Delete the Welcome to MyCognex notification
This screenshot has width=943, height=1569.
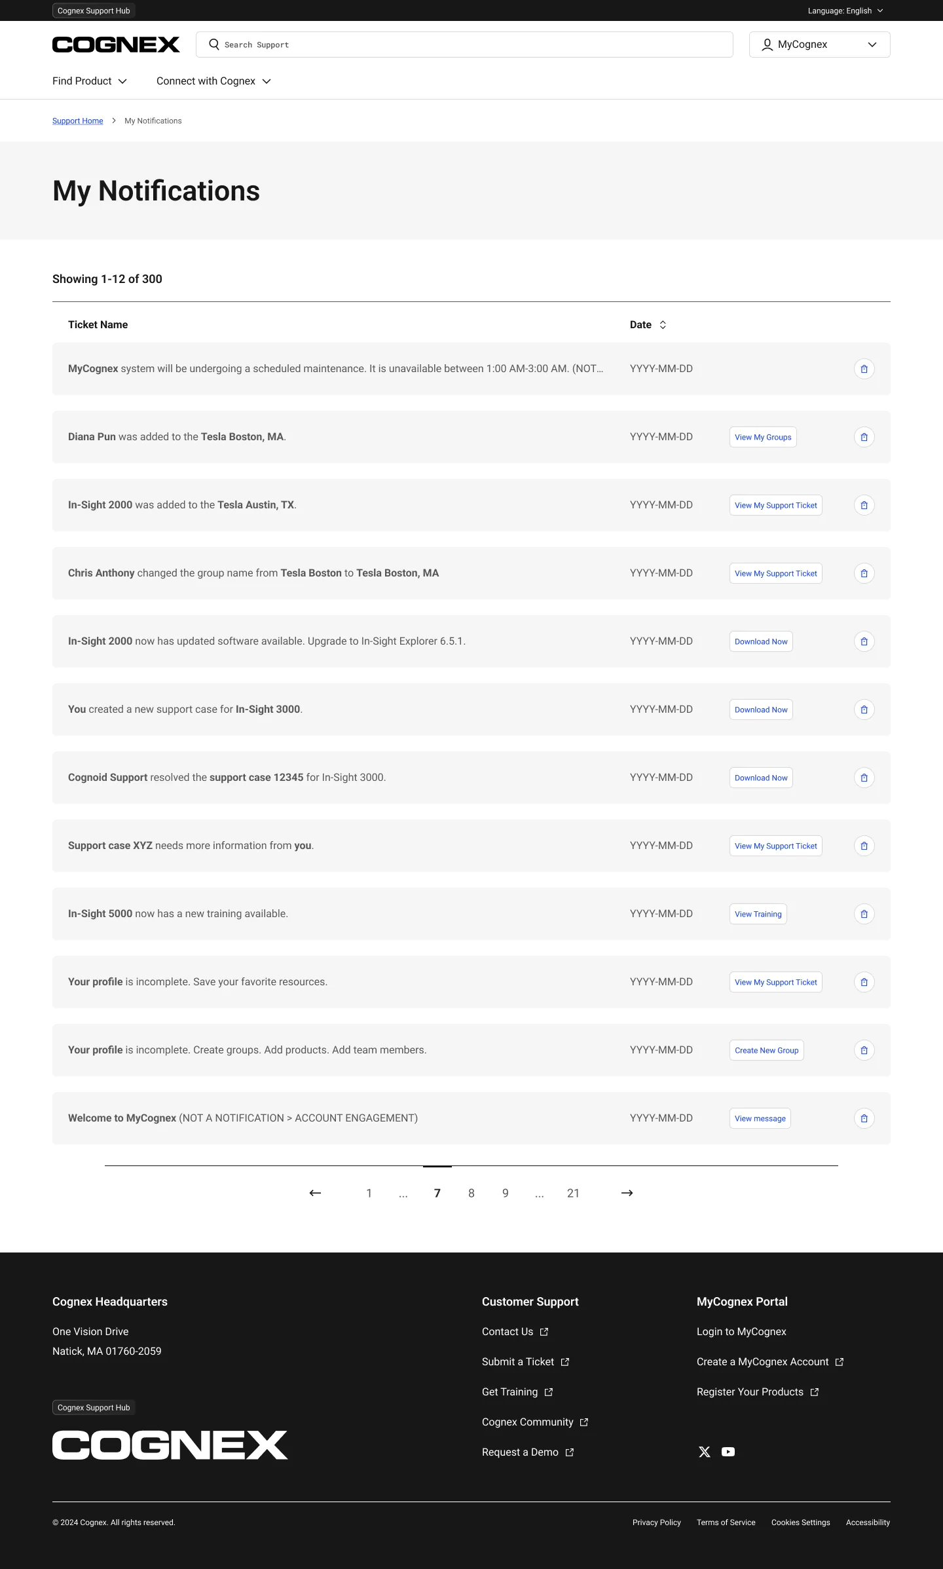pyautogui.click(x=864, y=1118)
